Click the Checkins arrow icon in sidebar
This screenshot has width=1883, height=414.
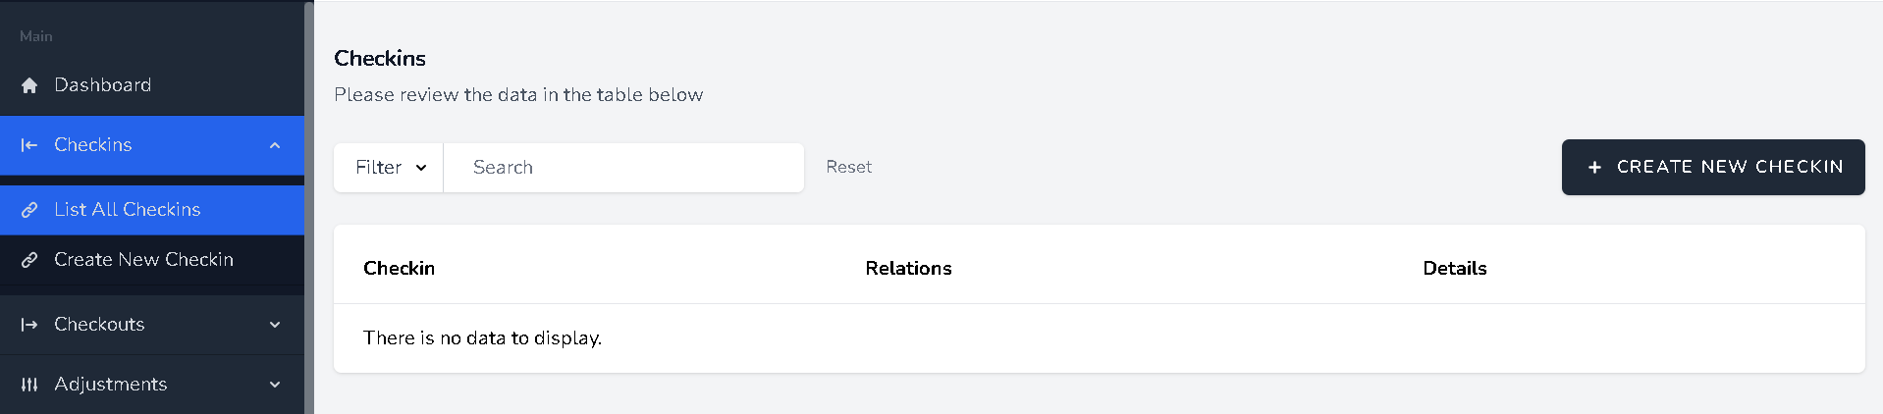click(29, 145)
